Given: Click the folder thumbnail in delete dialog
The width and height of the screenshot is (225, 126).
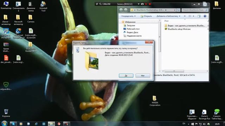Looking at the screenshot, I should click(92, 61).
